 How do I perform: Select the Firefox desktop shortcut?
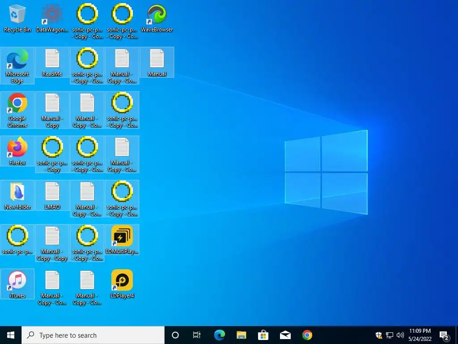(x=17, y=151)
